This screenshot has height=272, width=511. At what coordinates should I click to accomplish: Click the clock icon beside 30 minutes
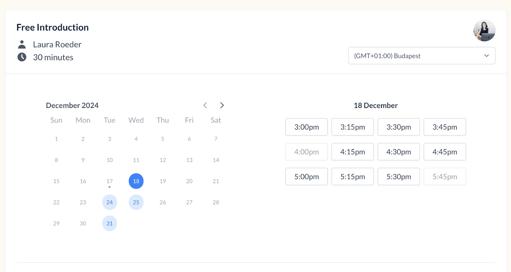(22, 57)
